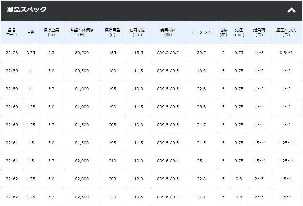Select the 号数 column header

click(31, 32)
